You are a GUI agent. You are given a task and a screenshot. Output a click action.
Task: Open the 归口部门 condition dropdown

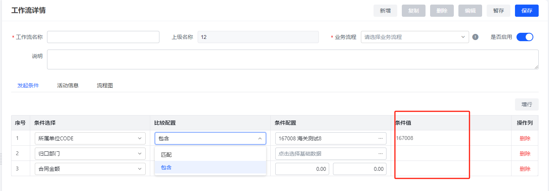[x=90, y=154]
